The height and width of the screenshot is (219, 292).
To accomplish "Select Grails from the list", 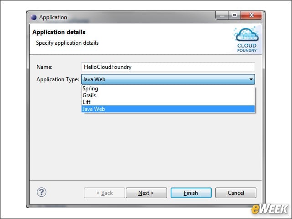I will (x=168, y=95).
